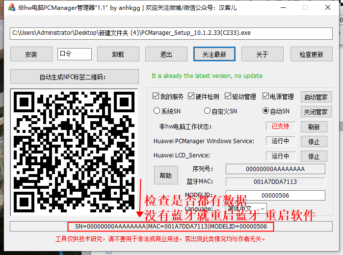The height and width of the screenshot is (255, 343).
Task: Click the 检查更新 check update button
Action: click(312, 54)
